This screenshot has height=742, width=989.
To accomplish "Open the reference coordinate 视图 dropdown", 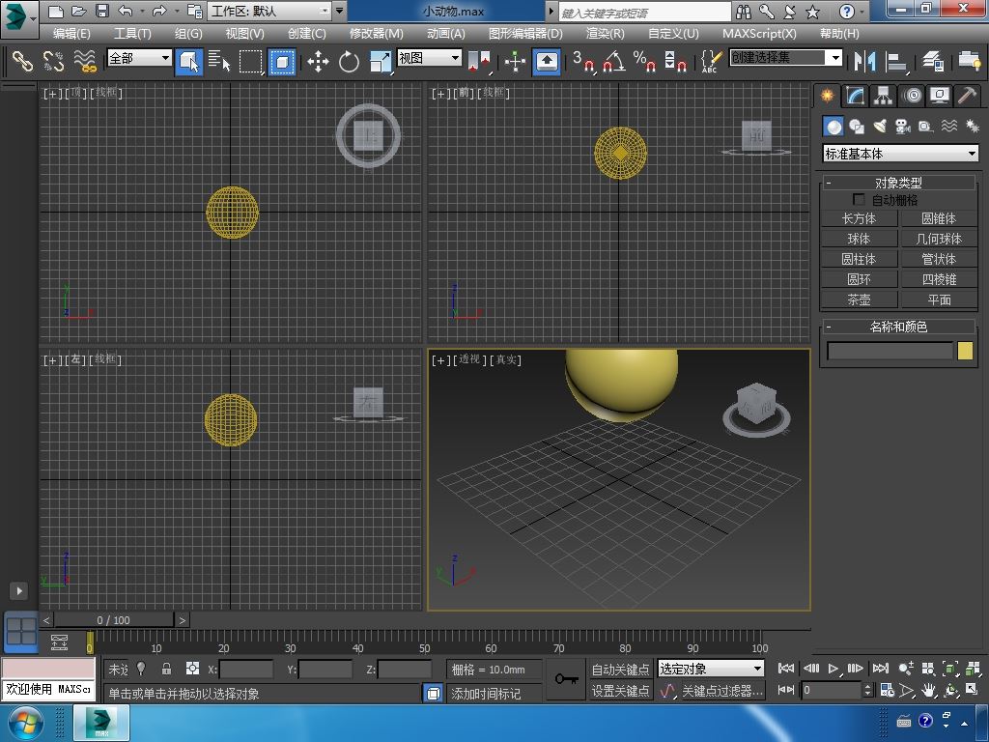I will click(x=429, y=58).
